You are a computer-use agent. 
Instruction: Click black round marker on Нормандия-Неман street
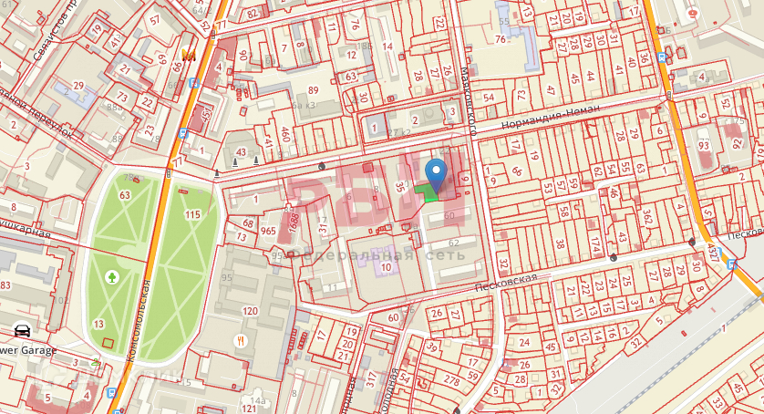322,167
